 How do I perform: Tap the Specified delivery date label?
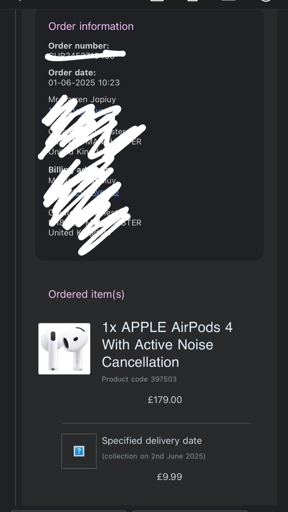tap(151, 440)
